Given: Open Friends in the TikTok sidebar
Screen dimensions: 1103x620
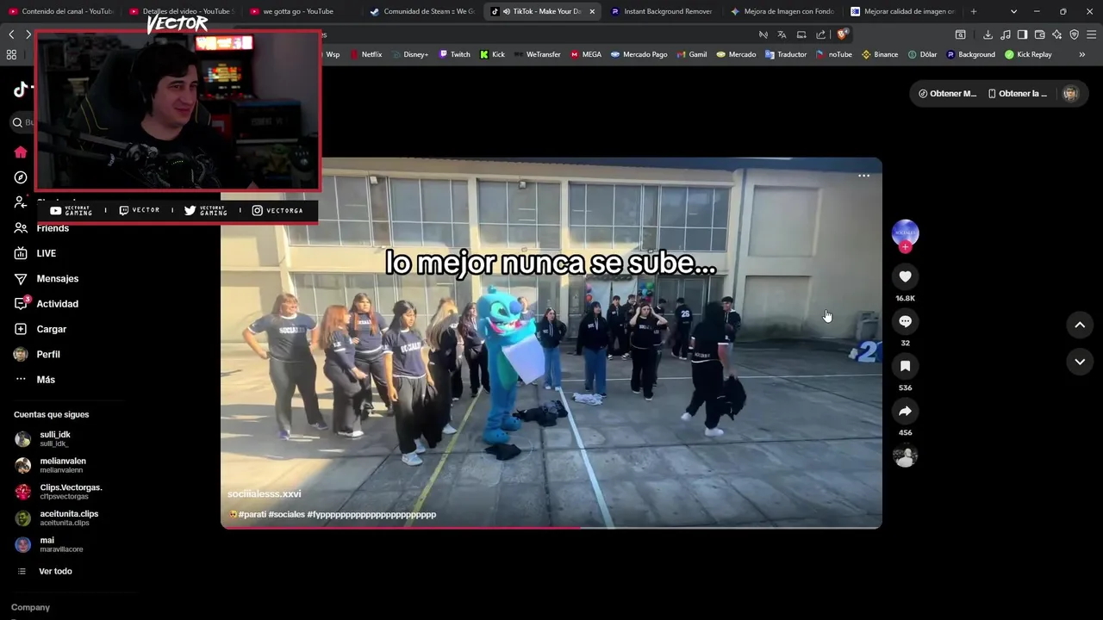Looking at the screenshot, I should point(41,228).
